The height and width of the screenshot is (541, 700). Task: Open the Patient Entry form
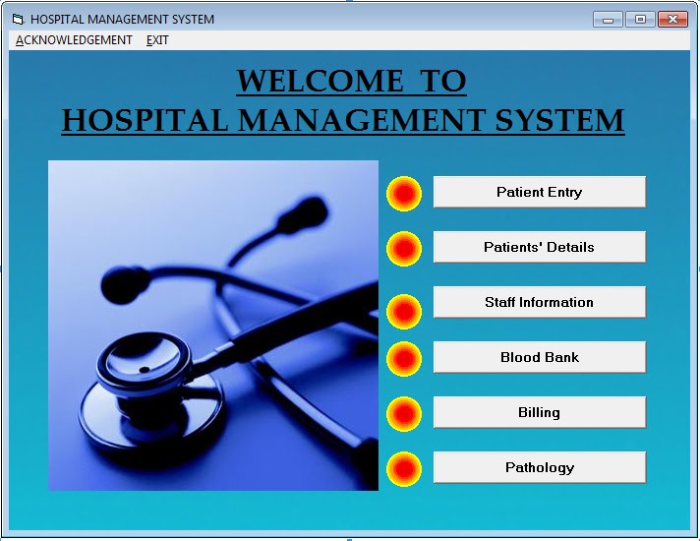pos(540,192)
